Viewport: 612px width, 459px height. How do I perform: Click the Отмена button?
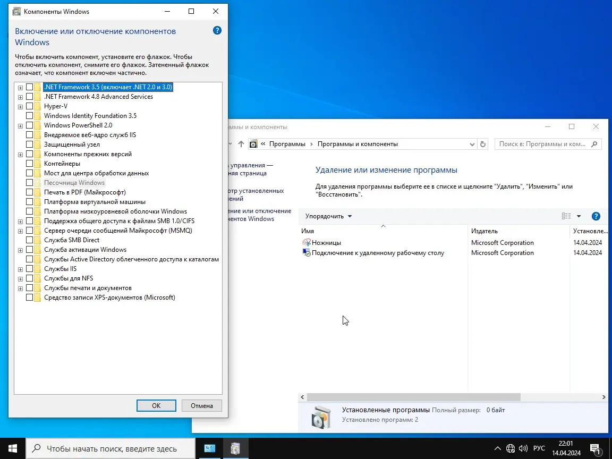[202, 405]
